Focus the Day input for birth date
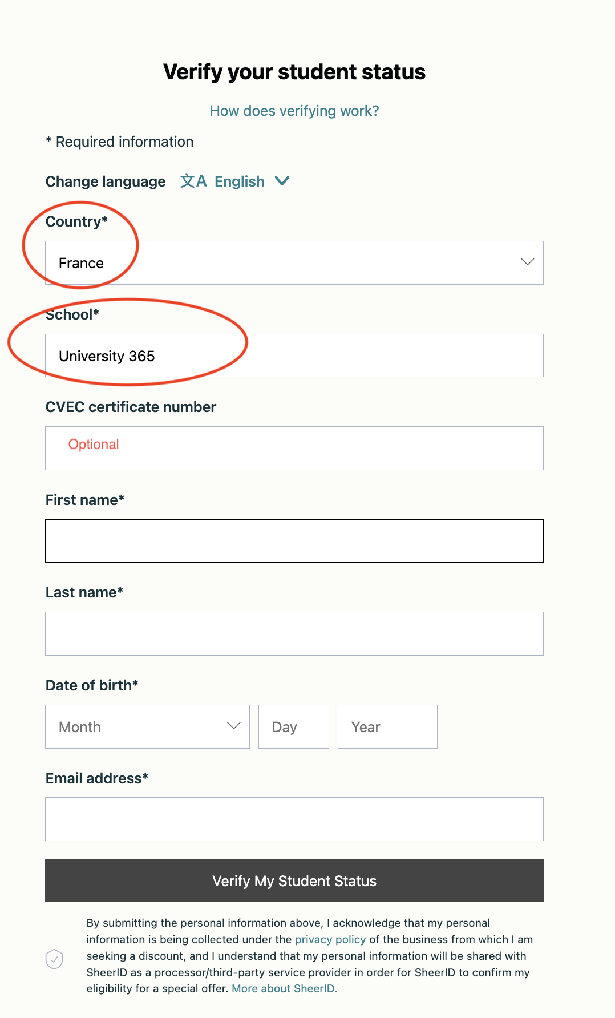The image size is (615, 1018). tap(293, 726)
